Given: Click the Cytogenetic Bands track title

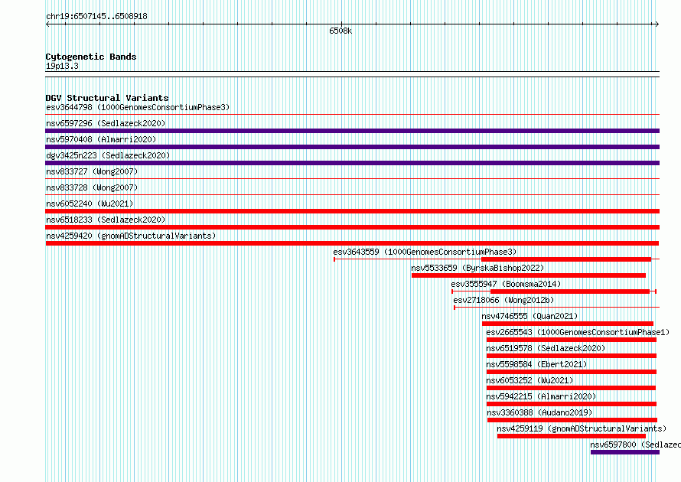Looking at the screenshot, I should point(91,57).
